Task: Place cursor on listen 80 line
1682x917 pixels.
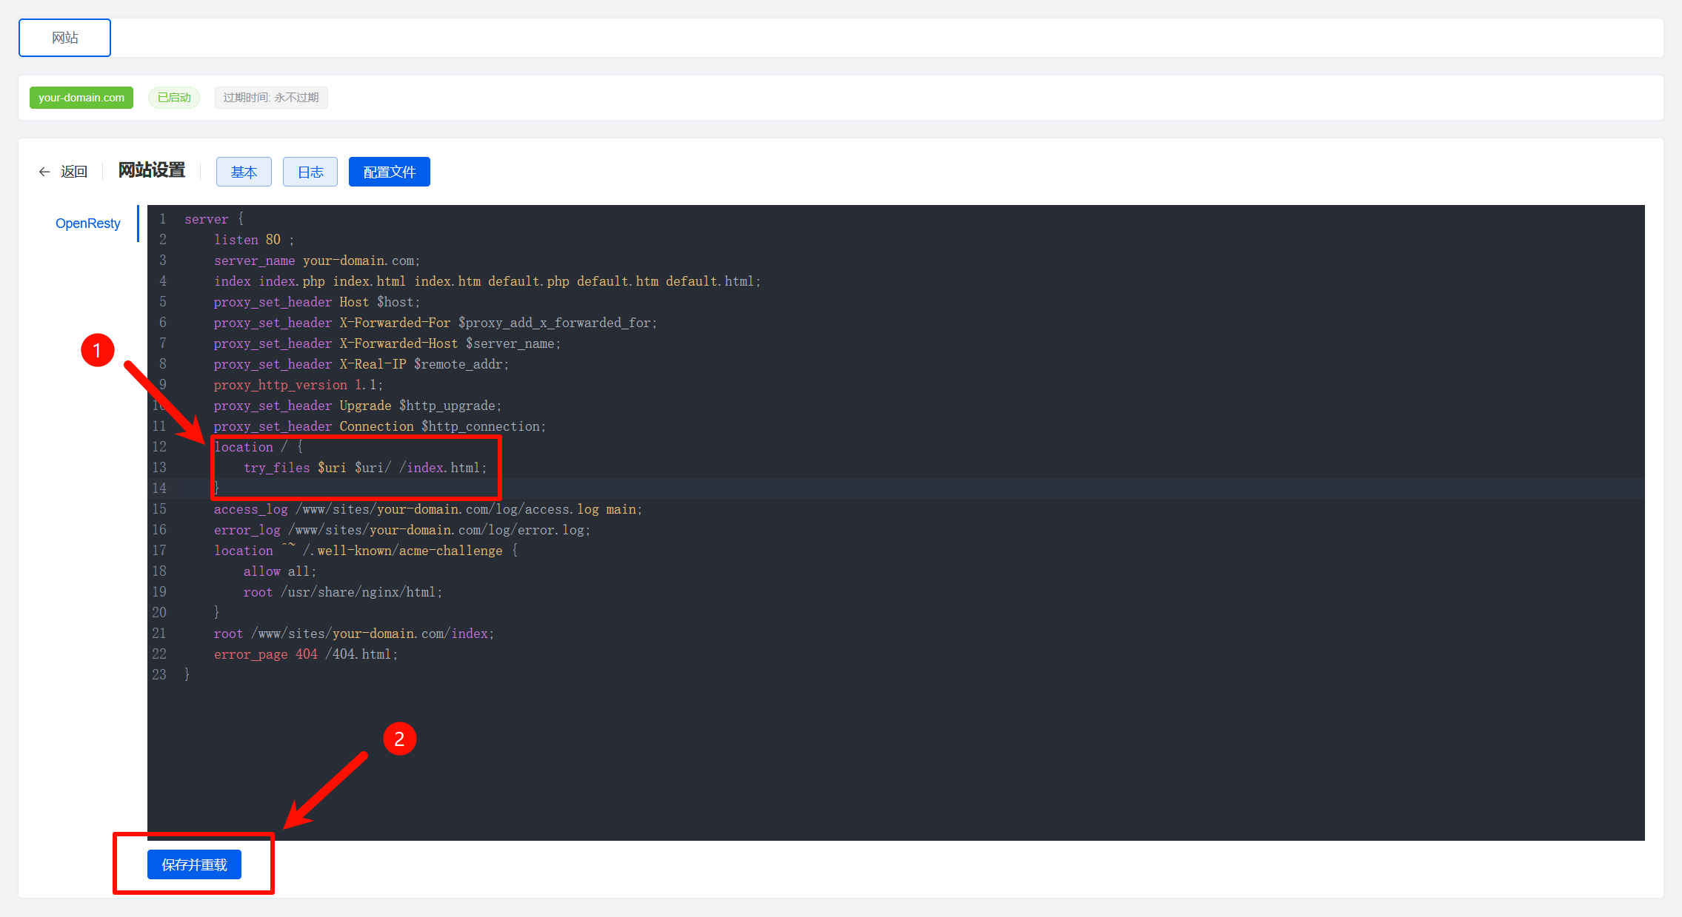Action: click(253, 240)
